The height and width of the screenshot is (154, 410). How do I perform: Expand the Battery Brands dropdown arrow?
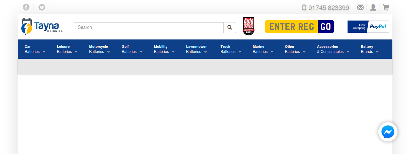pos(377,52)
